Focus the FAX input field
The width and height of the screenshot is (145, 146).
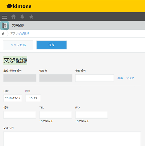click(92, 115)
